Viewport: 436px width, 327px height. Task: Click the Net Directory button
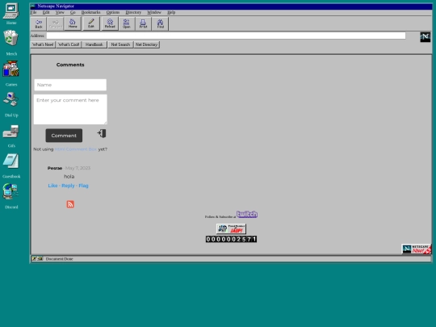146,44
